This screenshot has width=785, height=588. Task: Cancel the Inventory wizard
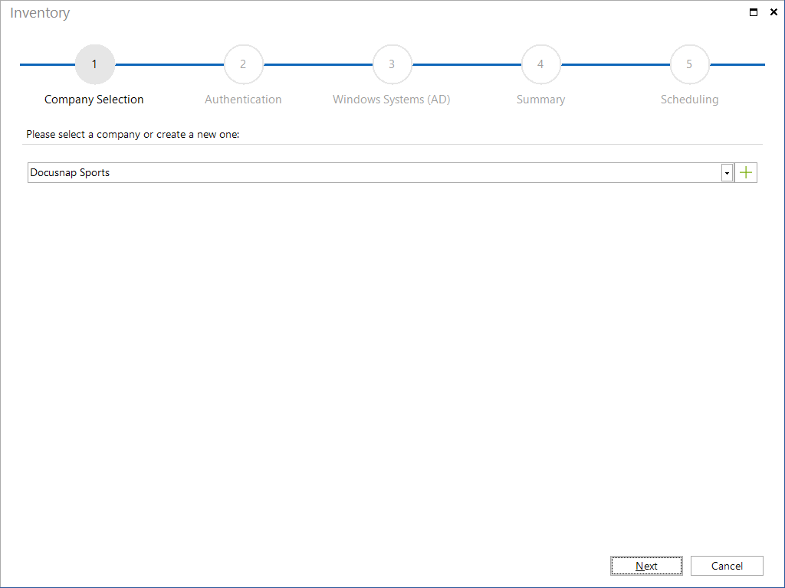point(727,566)
